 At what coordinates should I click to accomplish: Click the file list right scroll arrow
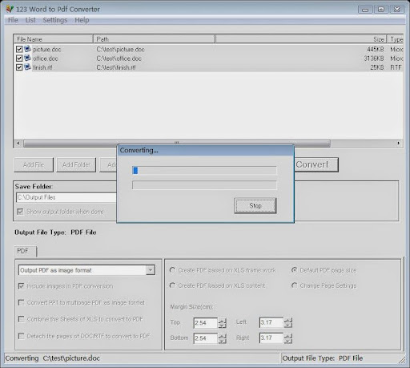398,144
